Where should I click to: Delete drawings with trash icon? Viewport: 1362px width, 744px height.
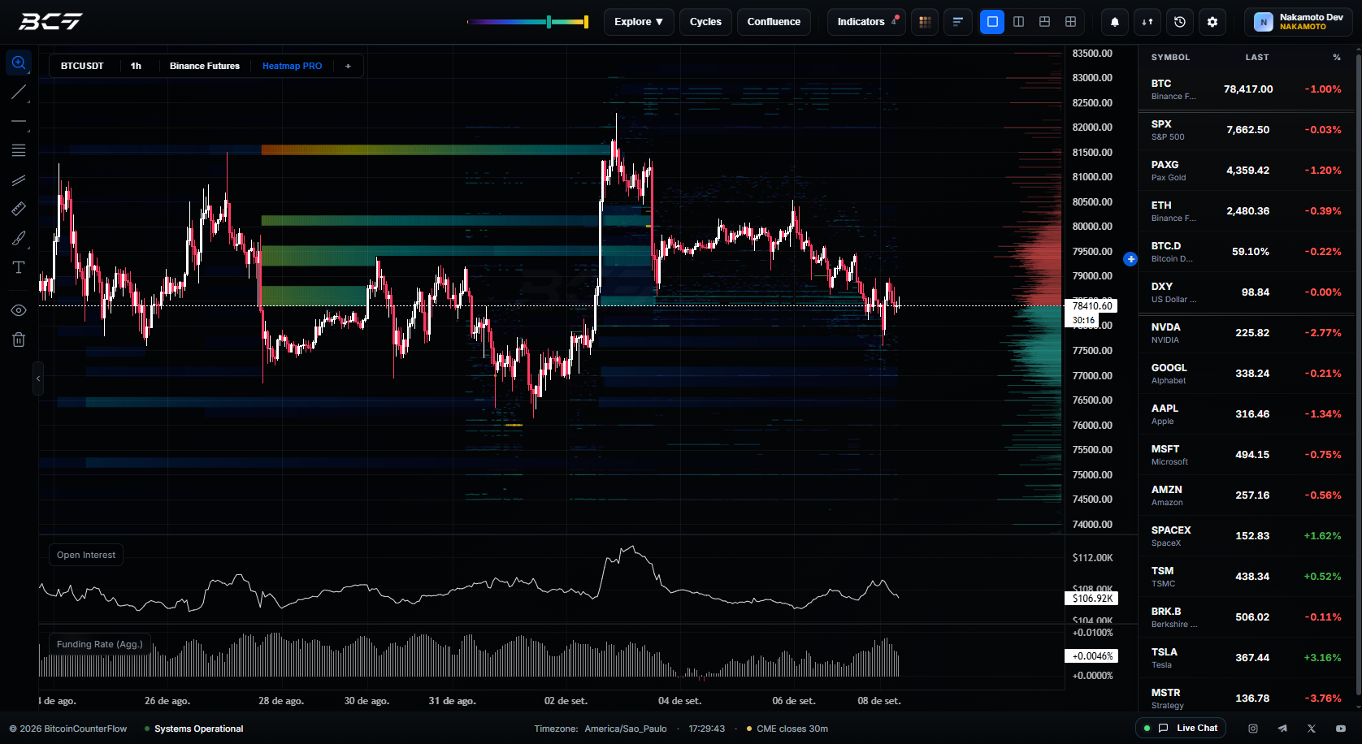(19, 340)
